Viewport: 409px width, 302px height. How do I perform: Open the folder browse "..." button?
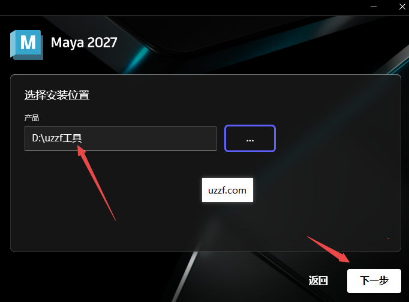[x=250, y=138]
